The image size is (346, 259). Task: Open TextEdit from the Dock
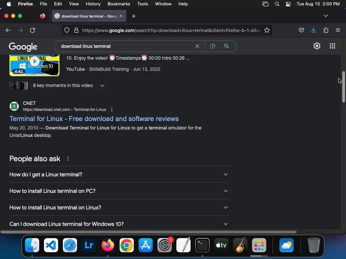(x=183, y=245)
